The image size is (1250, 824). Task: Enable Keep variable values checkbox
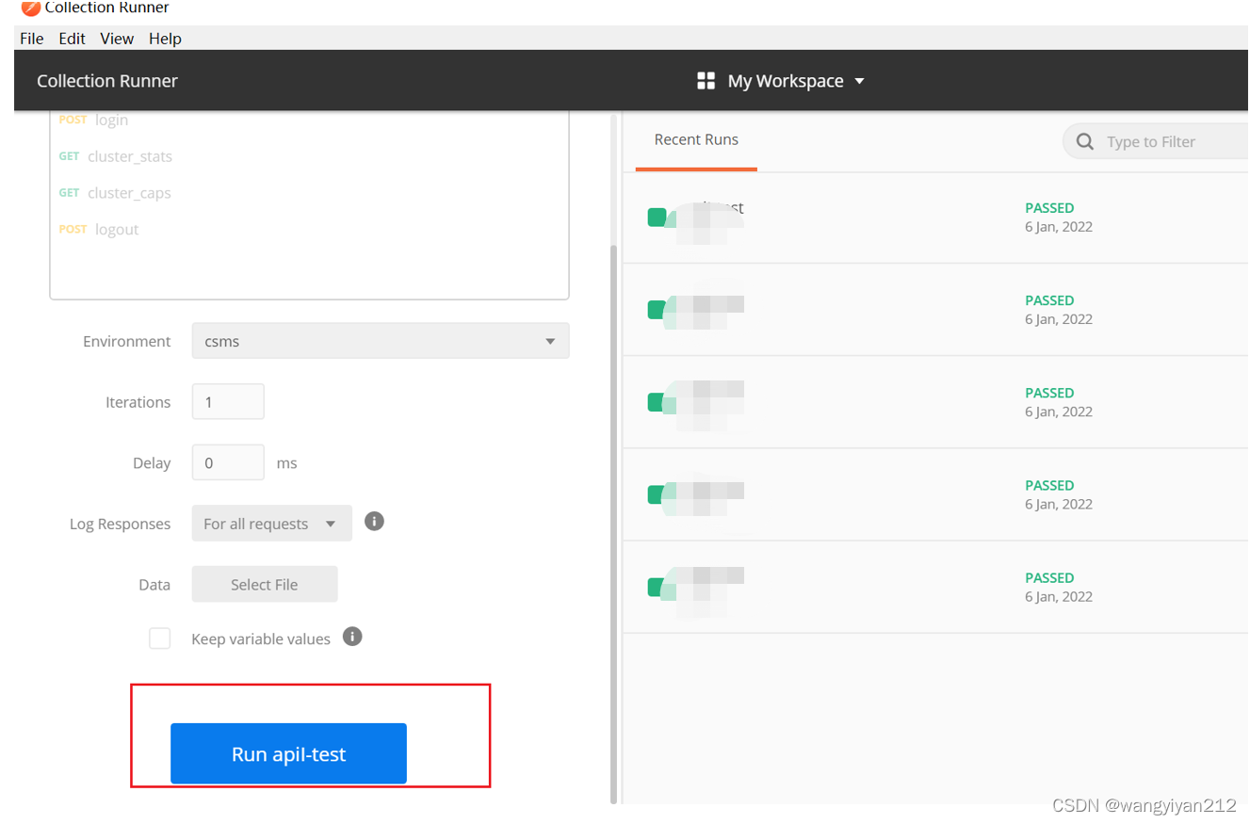(160, 638)
